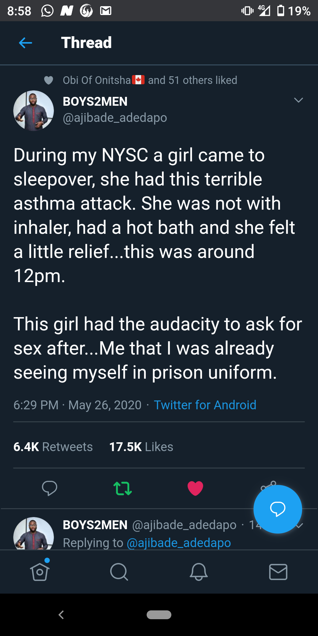This screenshot has width=318, height=636.
Task: Unlike the tweet via red heart
Action: [x=195, y=488]
